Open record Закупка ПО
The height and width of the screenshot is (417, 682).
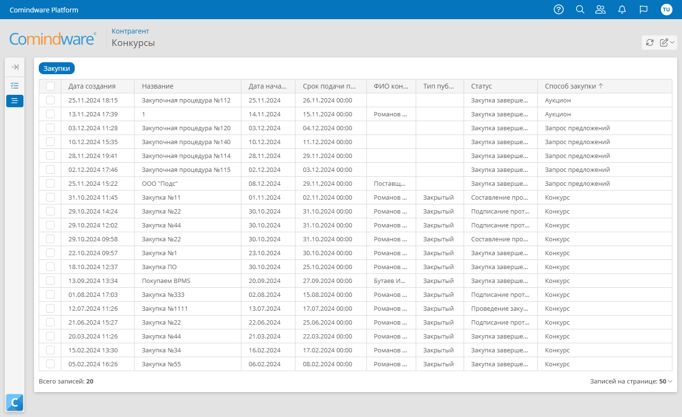159,267
